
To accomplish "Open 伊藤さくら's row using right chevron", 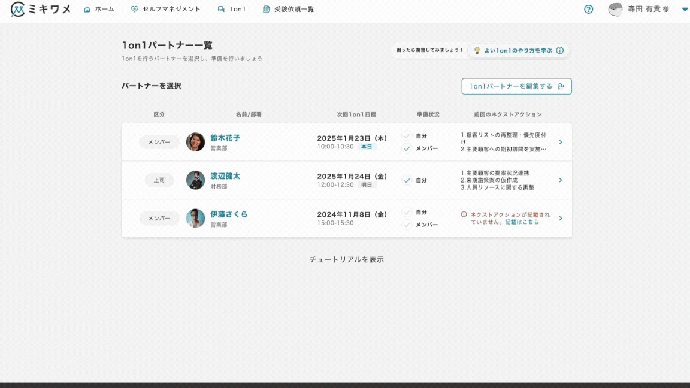I will click(560, 219).
